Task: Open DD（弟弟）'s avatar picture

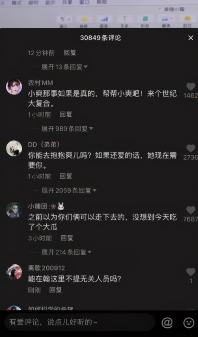Action: point(14,148)
